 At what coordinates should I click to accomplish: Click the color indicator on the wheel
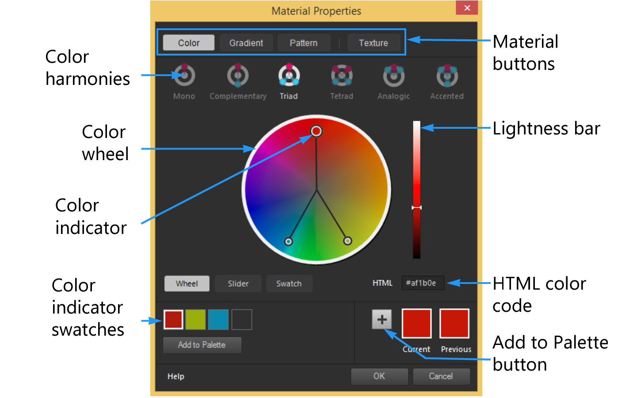click(316, 131)
